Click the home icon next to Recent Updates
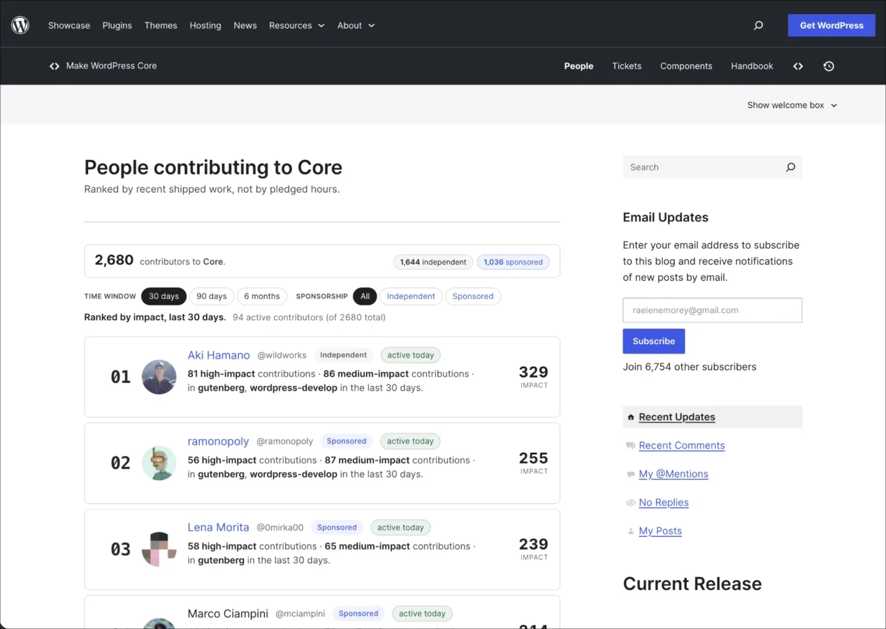Viewport: 886px width, 629px height. point(631,417)
